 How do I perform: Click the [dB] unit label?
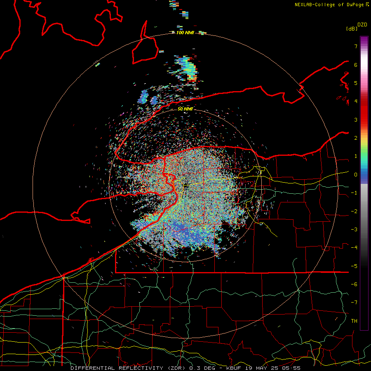click(x=352, y=28)
